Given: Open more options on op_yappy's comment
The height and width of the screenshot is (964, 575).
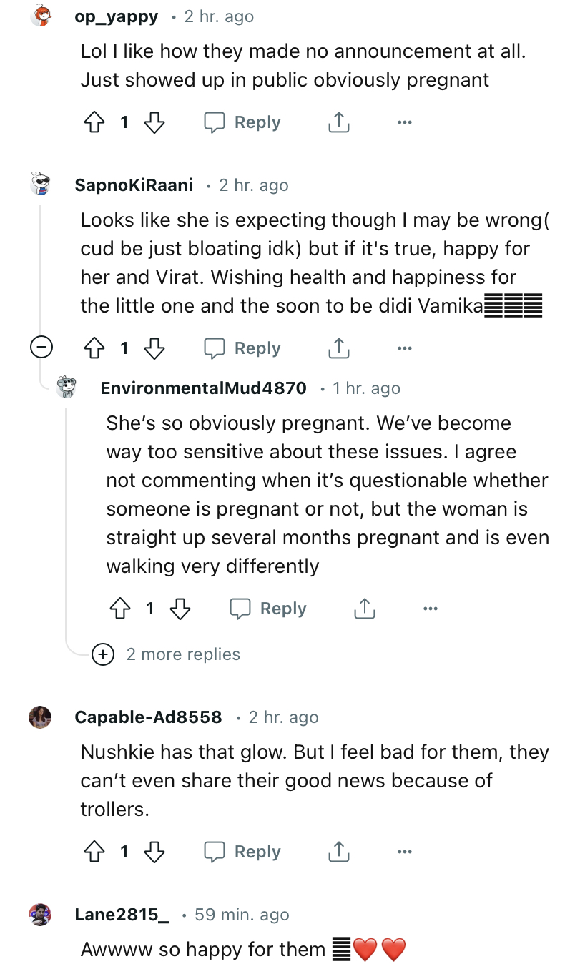Looking at the screenshot, I should coord(404,123).
